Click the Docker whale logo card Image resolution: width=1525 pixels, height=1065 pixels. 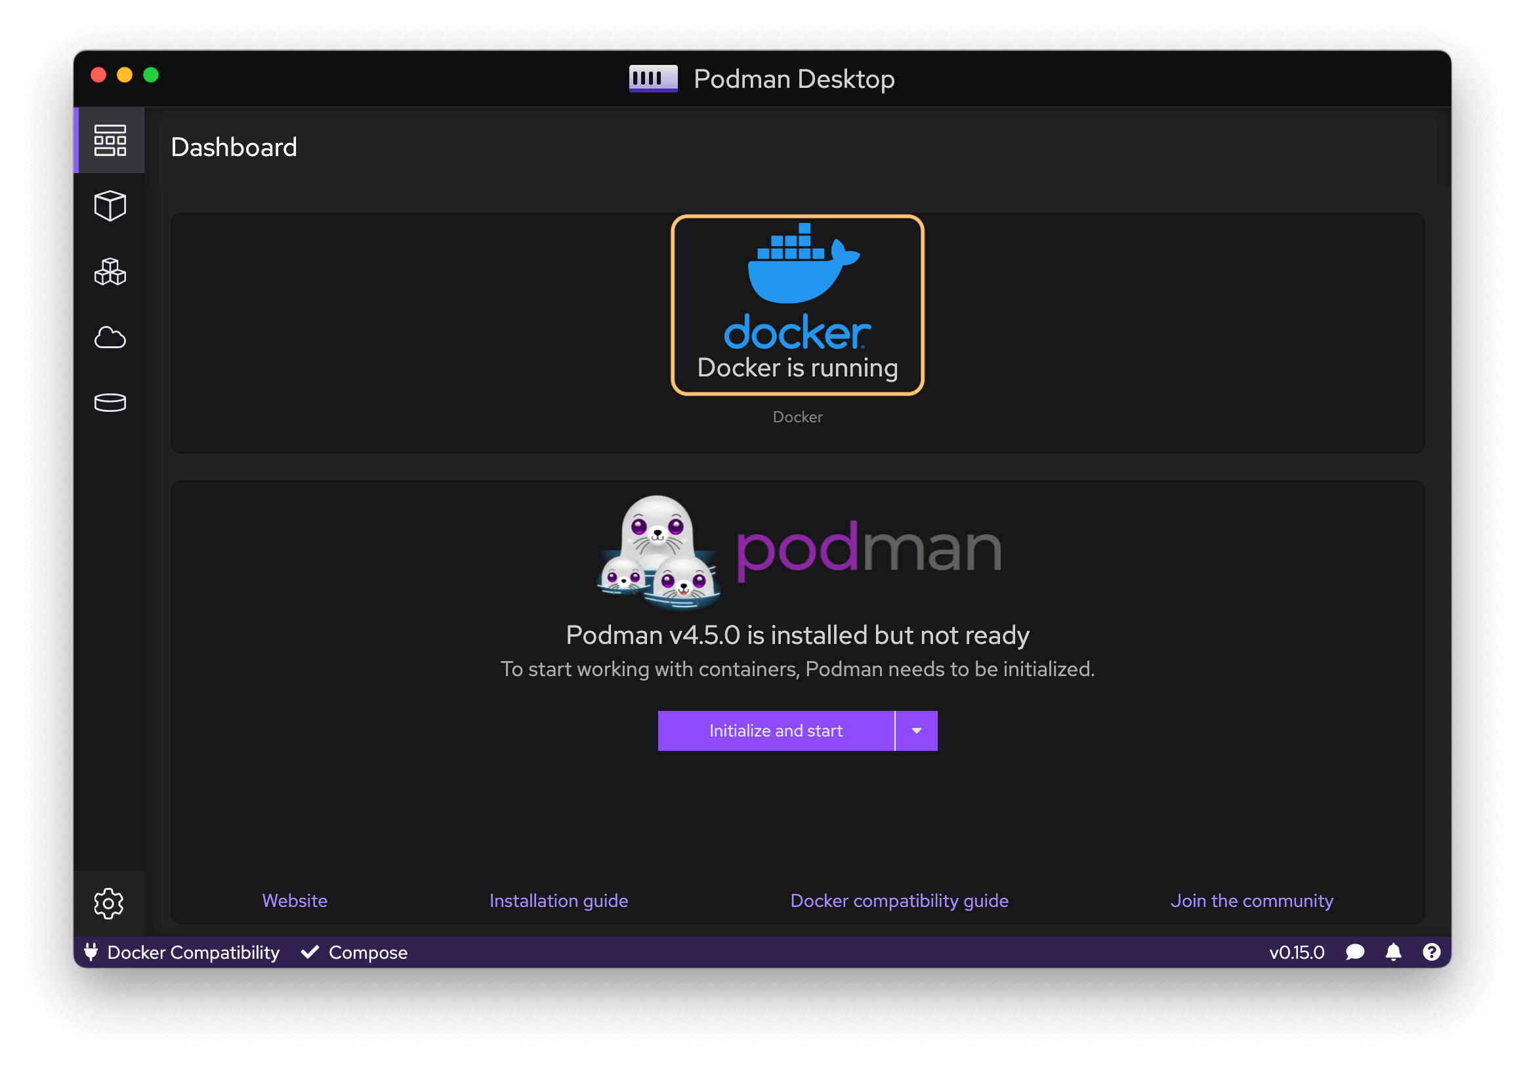click(x=797, y=305)
